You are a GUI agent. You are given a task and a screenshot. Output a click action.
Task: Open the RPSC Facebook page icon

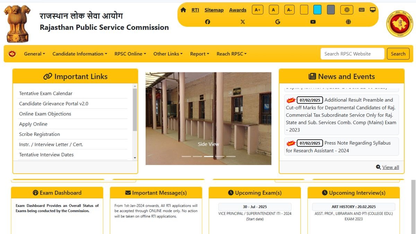(207, 22)
